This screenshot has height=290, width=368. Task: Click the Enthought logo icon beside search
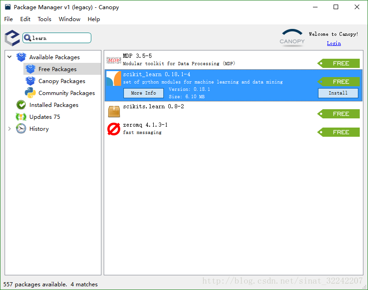pos(12,38)
